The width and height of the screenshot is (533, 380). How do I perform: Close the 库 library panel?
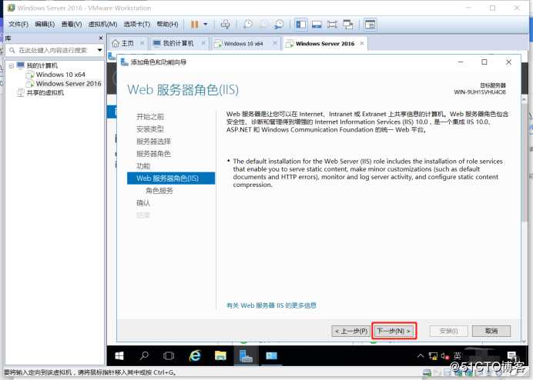(x=101, y=38)
